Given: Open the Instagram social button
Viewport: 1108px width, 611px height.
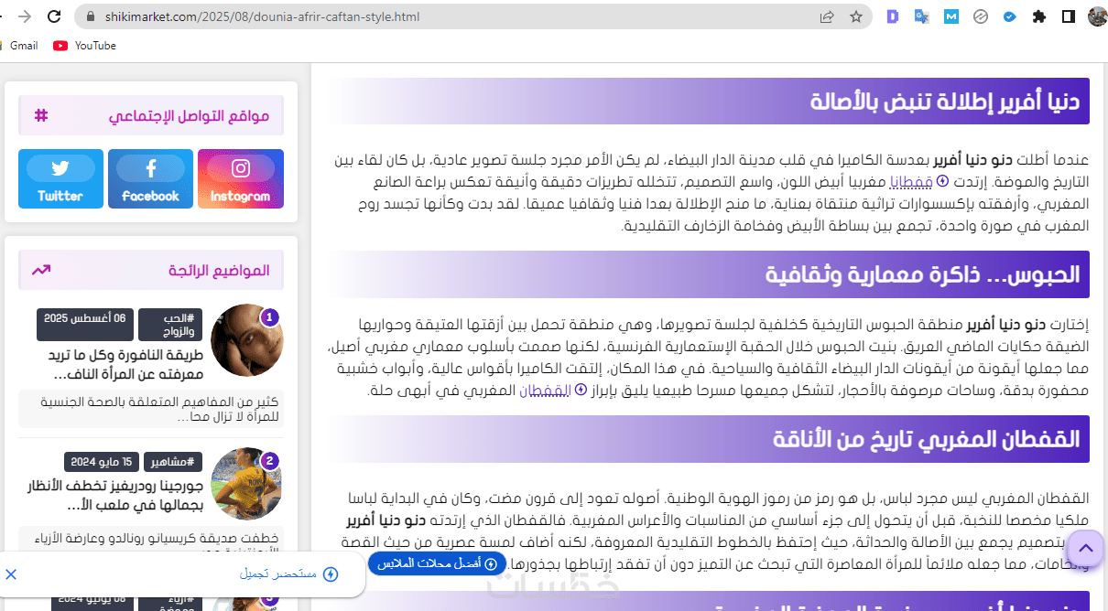Looking at the screenshot, I should click(x=241, y=179).
